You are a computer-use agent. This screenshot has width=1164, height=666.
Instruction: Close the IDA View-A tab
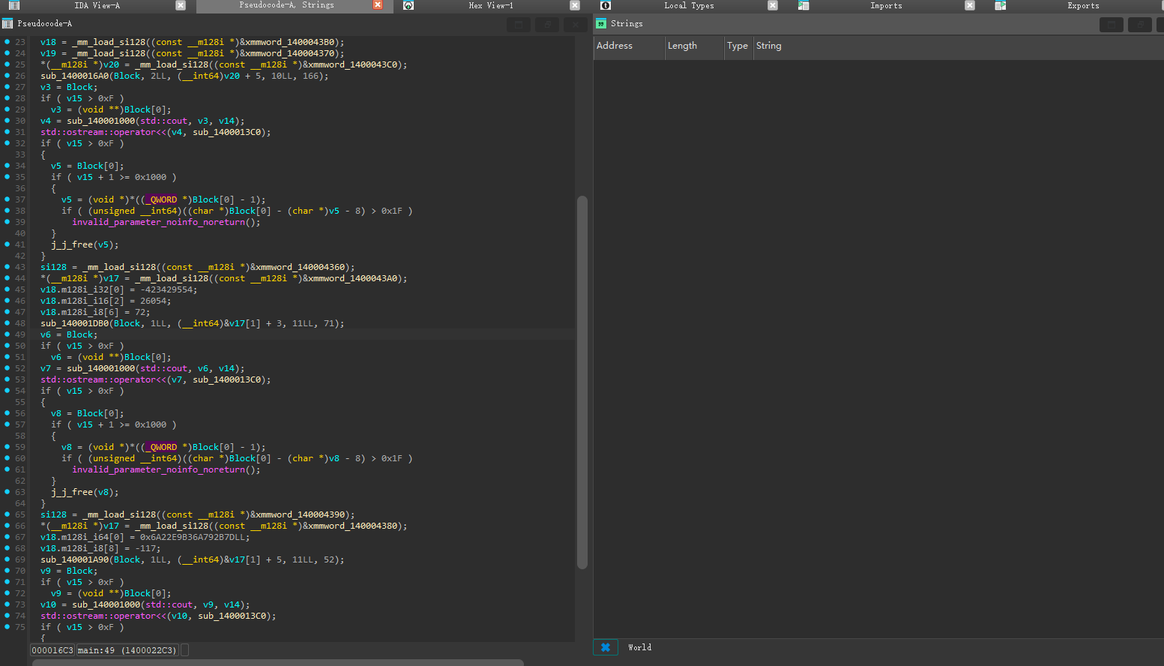click(181, 5)
